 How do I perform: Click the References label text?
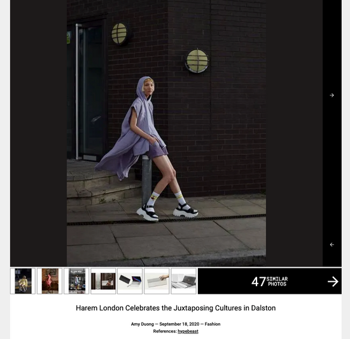[x=165, y=331]
